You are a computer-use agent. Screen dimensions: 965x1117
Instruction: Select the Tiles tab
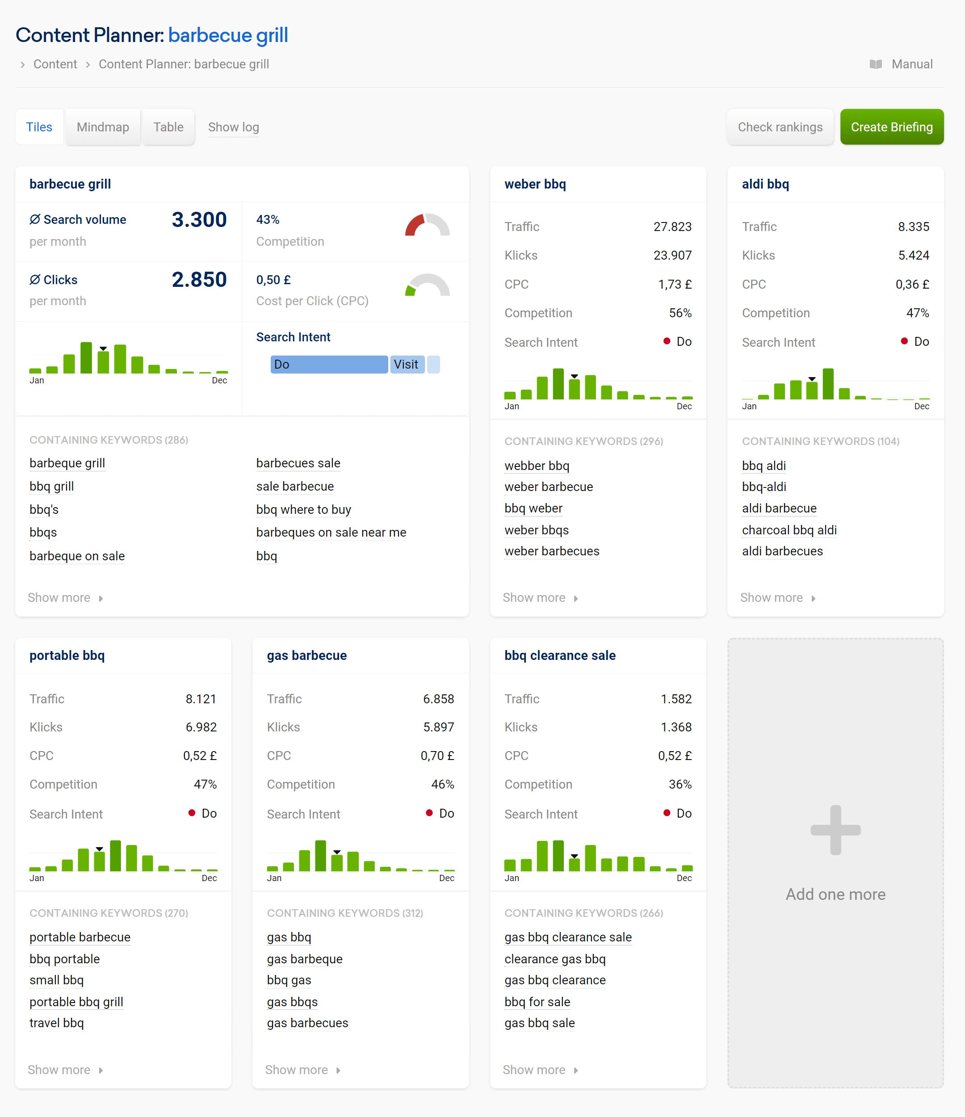(39, 127)
